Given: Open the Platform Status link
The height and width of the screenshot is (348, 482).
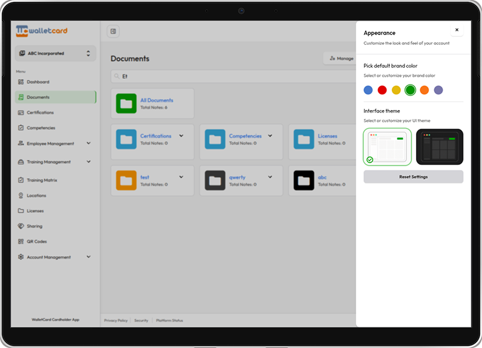Looking at the screenshot, I should [x=169, y=320].
